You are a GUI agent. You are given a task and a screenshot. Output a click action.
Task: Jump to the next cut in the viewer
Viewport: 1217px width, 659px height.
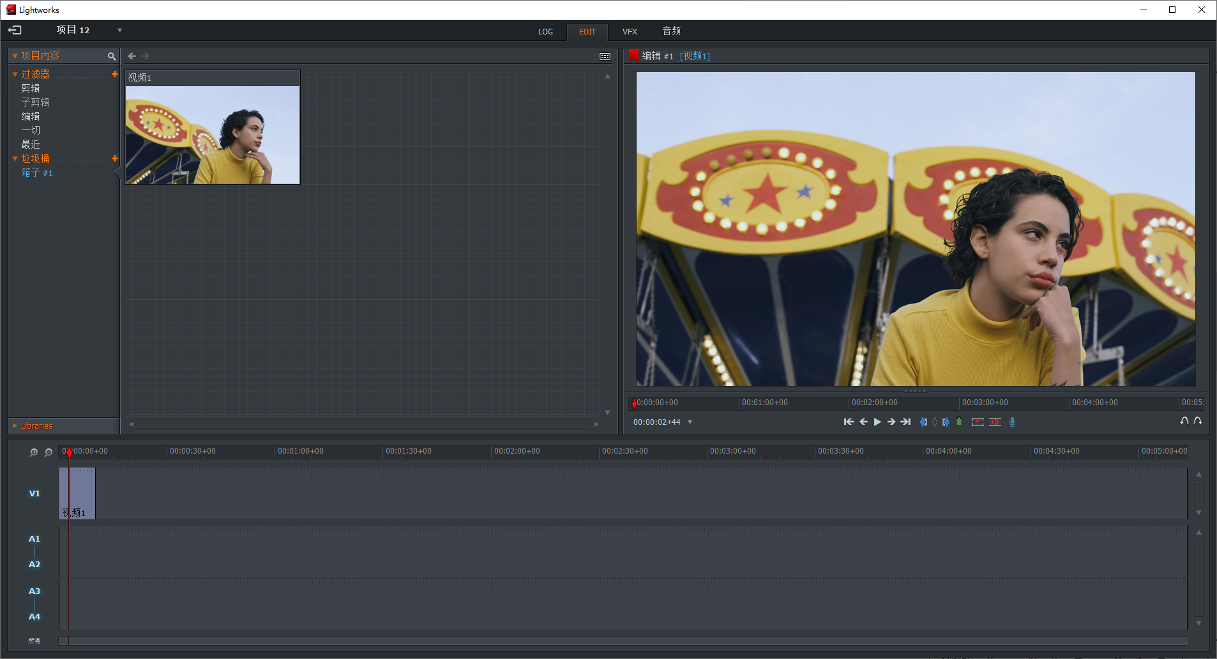(x=905, y=422)
